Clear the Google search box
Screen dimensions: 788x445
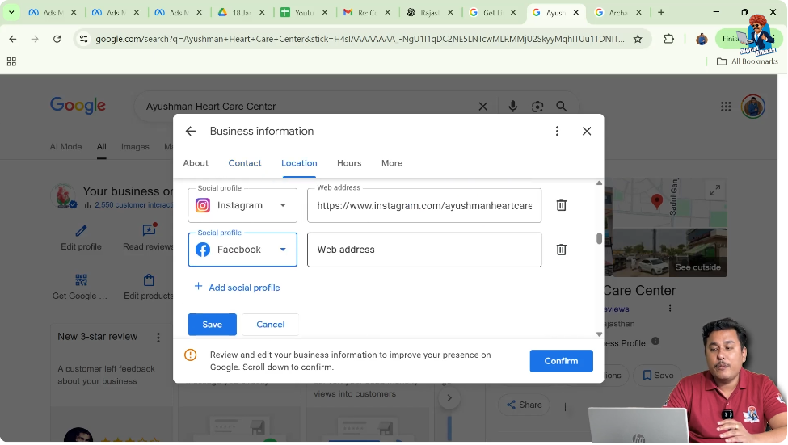tap(483, 107)
